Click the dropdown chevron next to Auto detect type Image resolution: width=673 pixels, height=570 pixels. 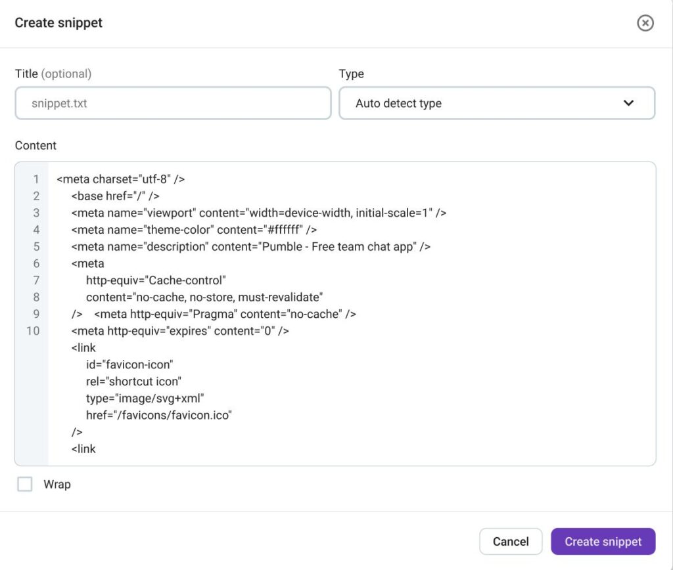click(x=628, y=103)
